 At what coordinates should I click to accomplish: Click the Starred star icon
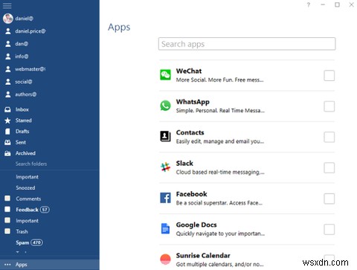[x=7, y=120]
